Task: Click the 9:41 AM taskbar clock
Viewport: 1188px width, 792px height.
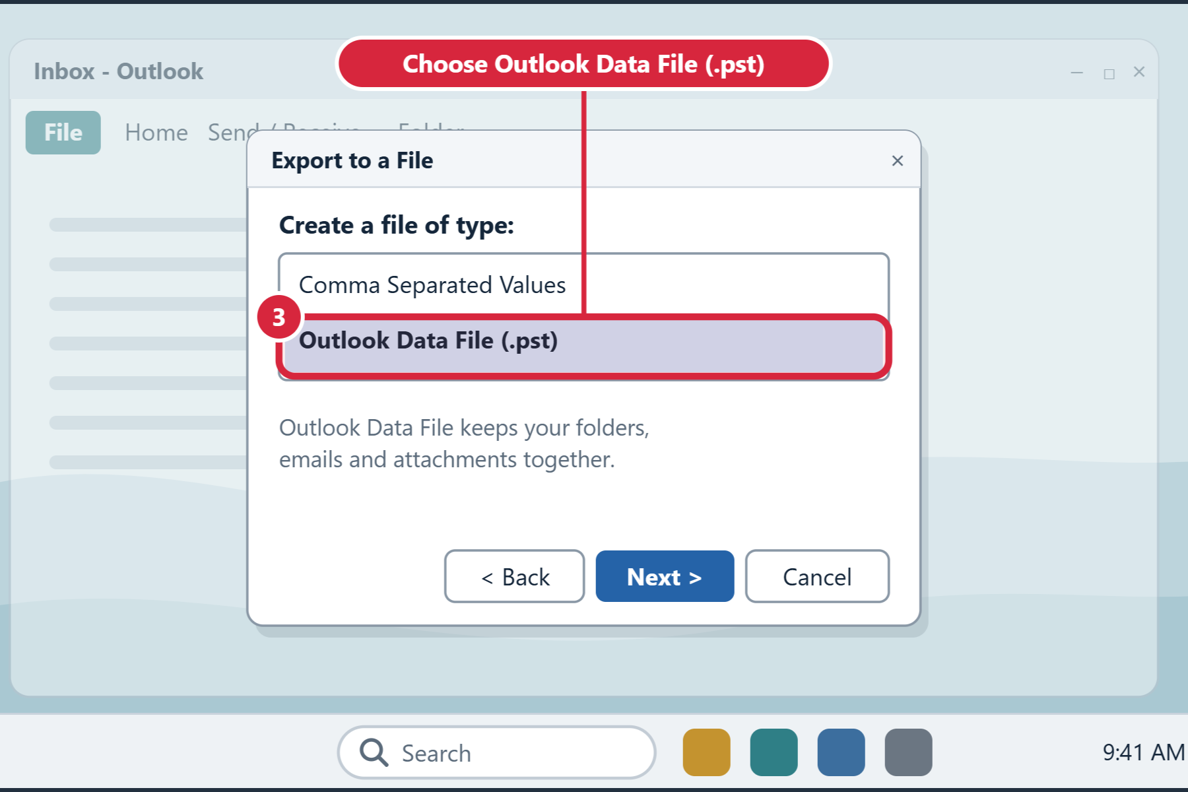Action: tap(1143, 752)
